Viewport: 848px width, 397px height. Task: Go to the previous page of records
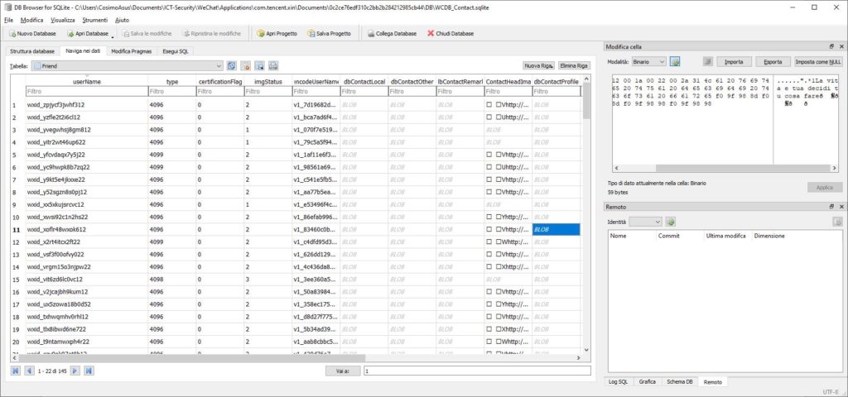click(x=29, y=371)
